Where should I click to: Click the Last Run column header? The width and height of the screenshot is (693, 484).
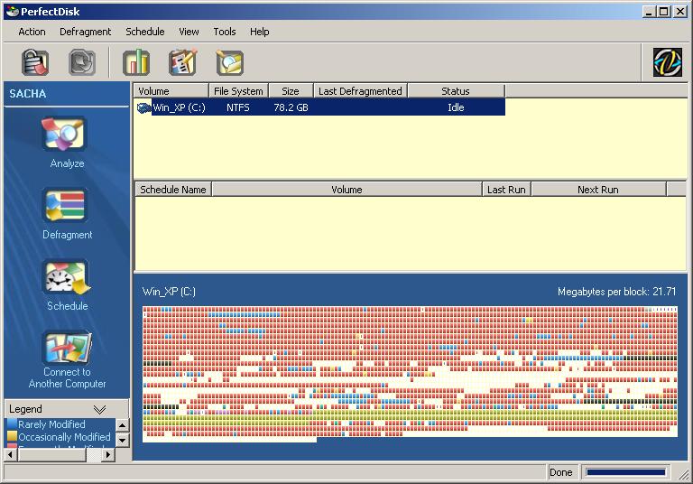(506, 190)
